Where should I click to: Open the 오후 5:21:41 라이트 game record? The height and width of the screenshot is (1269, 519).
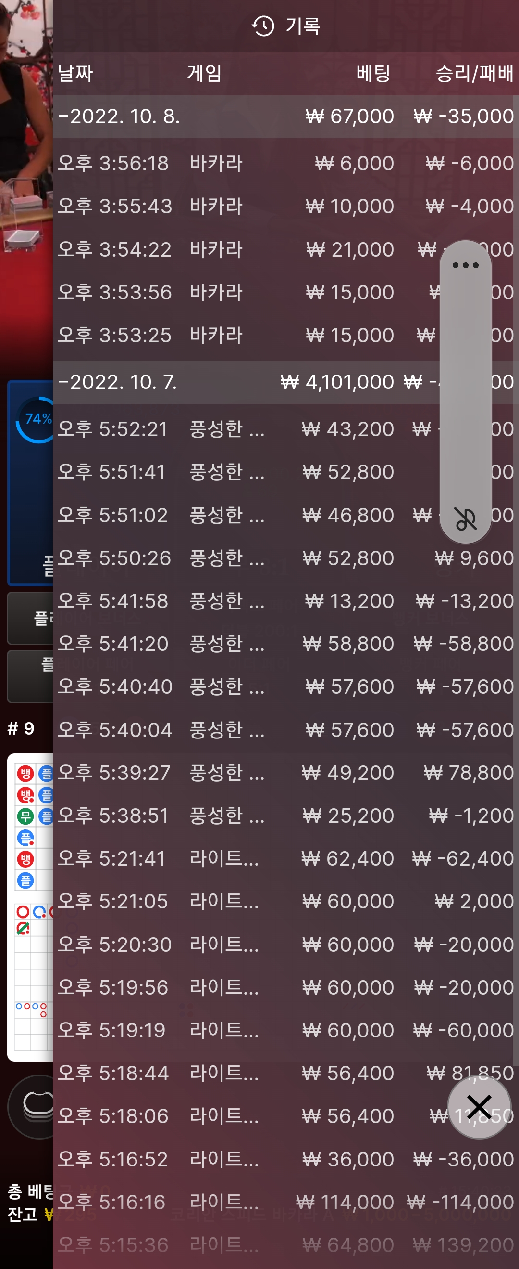pyautogui.click(x=284, y=859)
